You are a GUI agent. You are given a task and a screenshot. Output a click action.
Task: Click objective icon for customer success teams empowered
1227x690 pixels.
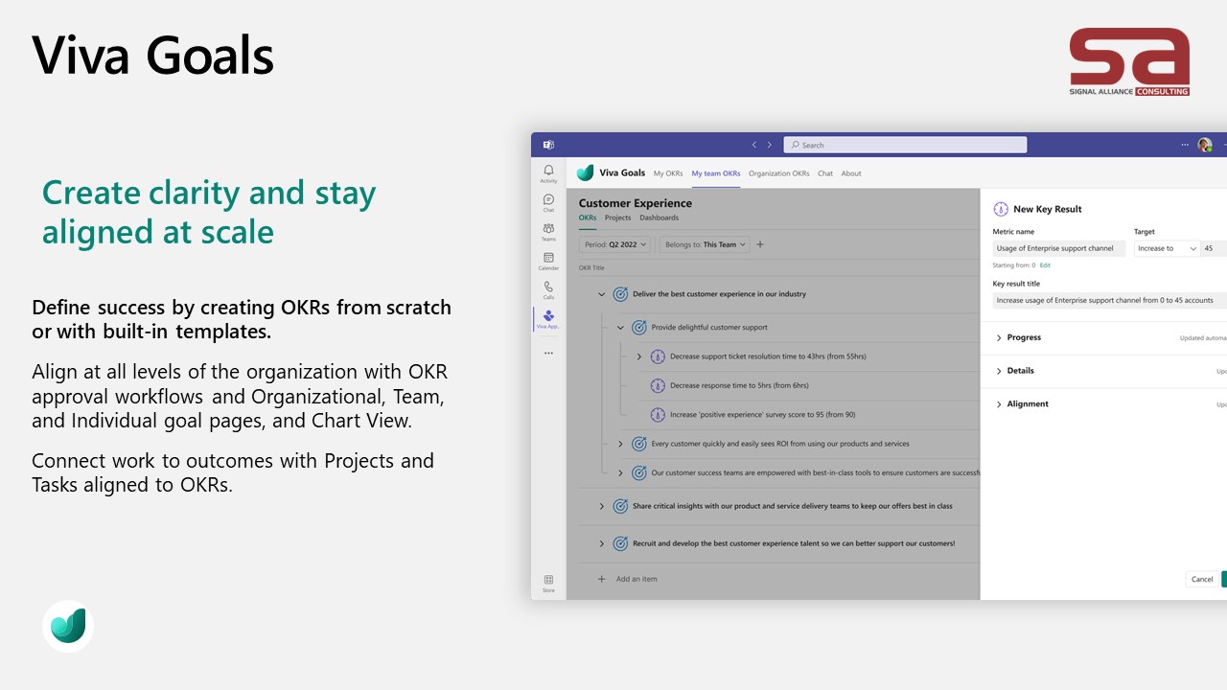click(x=638, y=472)
